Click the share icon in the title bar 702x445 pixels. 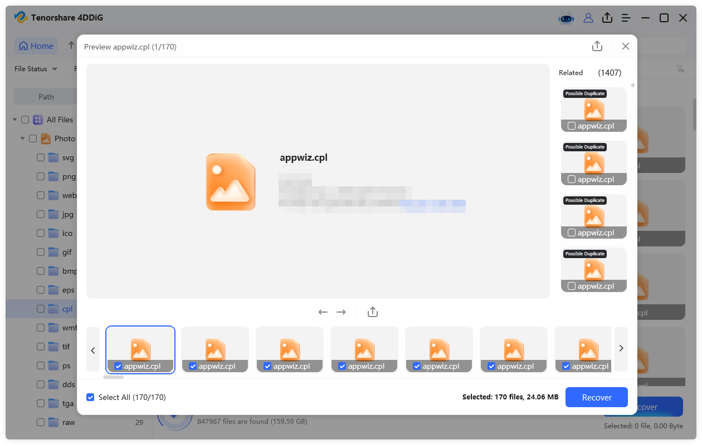click(x=607, y=18)
